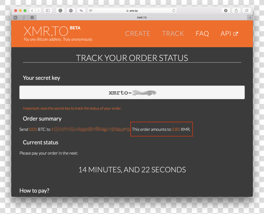Open the FAQ page
Viewport: 264px width, 214px height.
point(202,33)
